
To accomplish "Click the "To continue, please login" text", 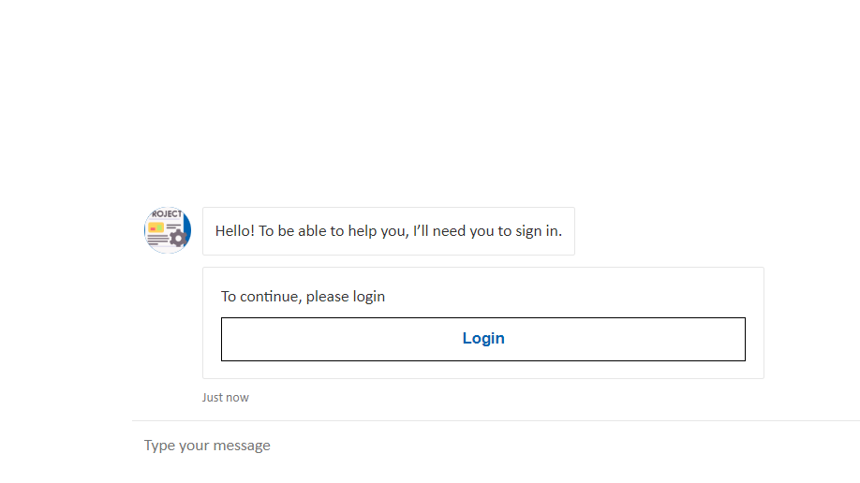I will coord(303,297).
